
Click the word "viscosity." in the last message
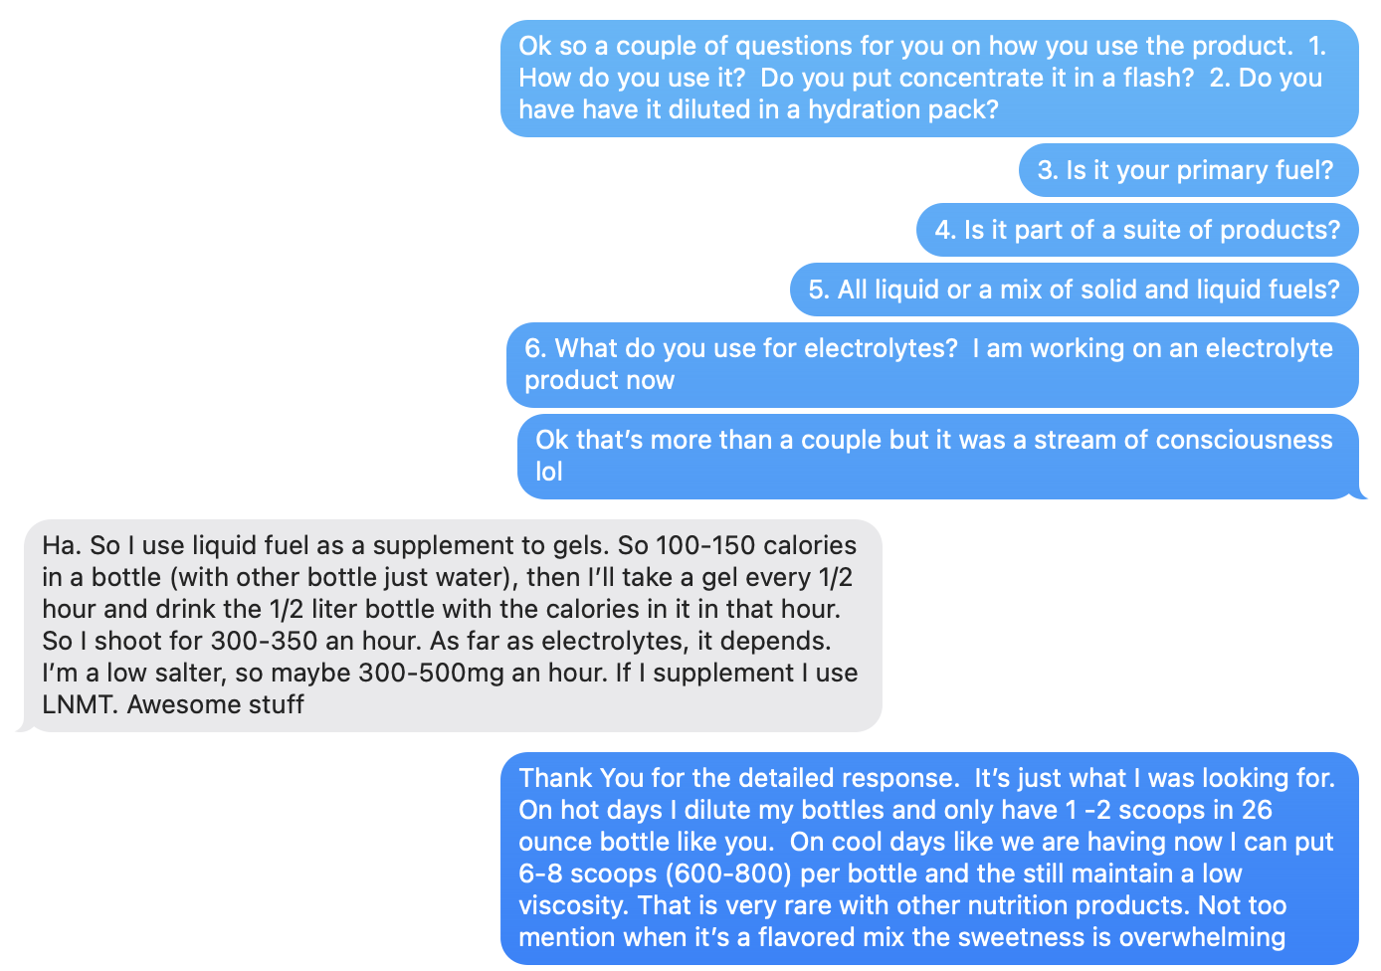click(574, 905)
